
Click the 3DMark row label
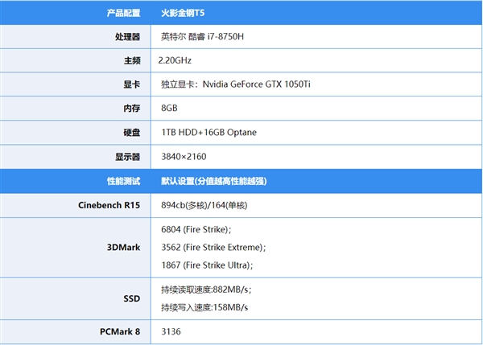(x=124, y=247)
